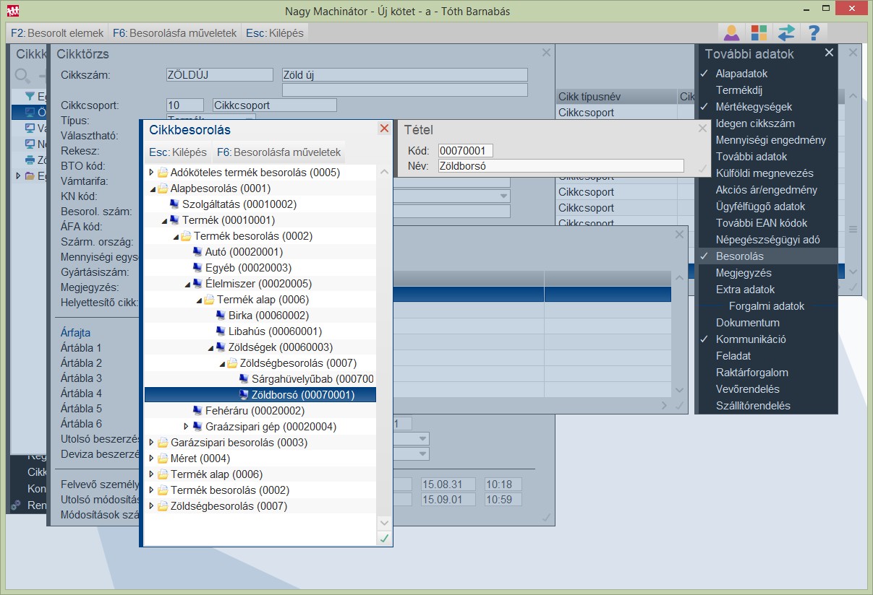This screenshot has height=595, width=873.
Task: Collapse the Alapbesorolás (0001) tree node
Action: point(152,189)
